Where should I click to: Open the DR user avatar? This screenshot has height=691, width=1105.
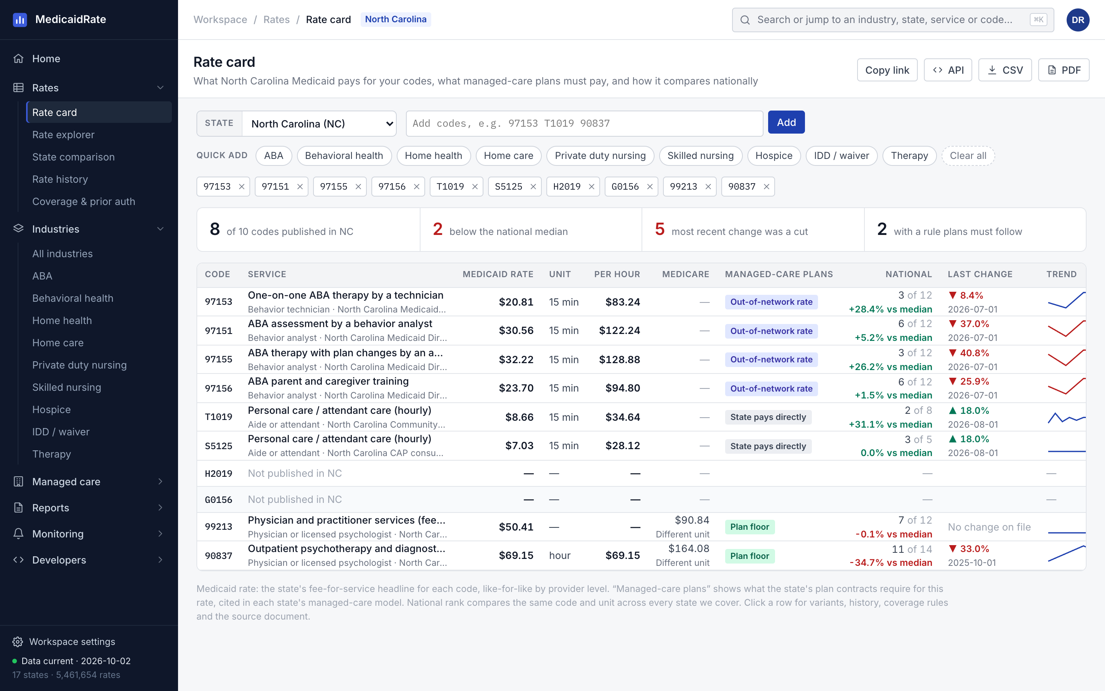click(x=1078, y=20)
